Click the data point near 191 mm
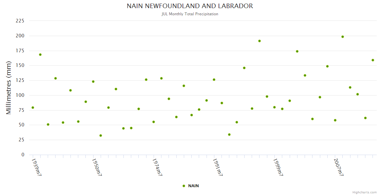The width and height of the screenshot is (380, 195). pos(260,41)
